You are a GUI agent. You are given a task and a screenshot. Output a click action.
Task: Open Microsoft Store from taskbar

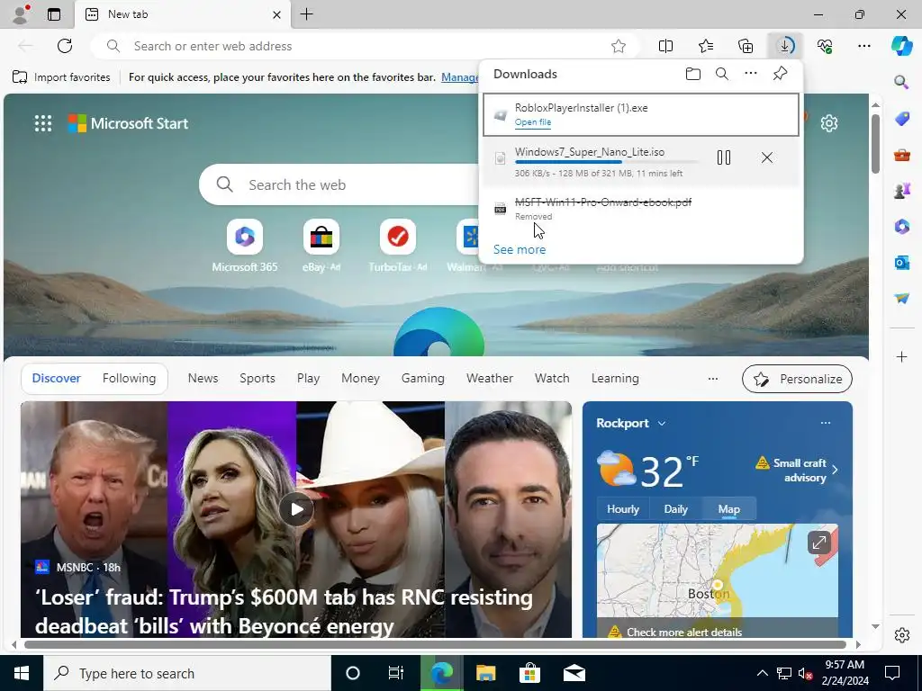pyautogui.click(x=529, y=673)
